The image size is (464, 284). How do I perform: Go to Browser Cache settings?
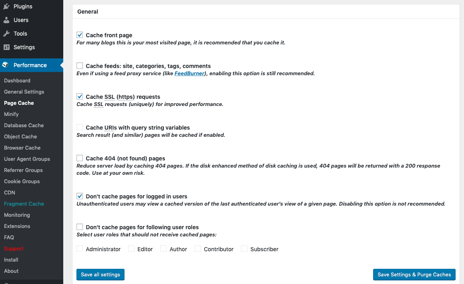point(22,148)
